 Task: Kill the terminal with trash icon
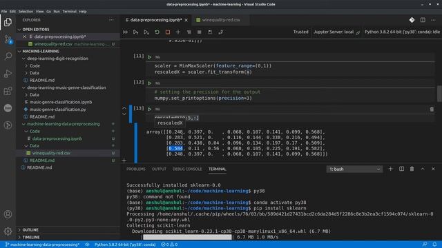pyautogui.click(x=412, y=169)
